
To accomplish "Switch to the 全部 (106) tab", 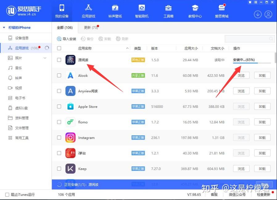I will coord(65,27).
